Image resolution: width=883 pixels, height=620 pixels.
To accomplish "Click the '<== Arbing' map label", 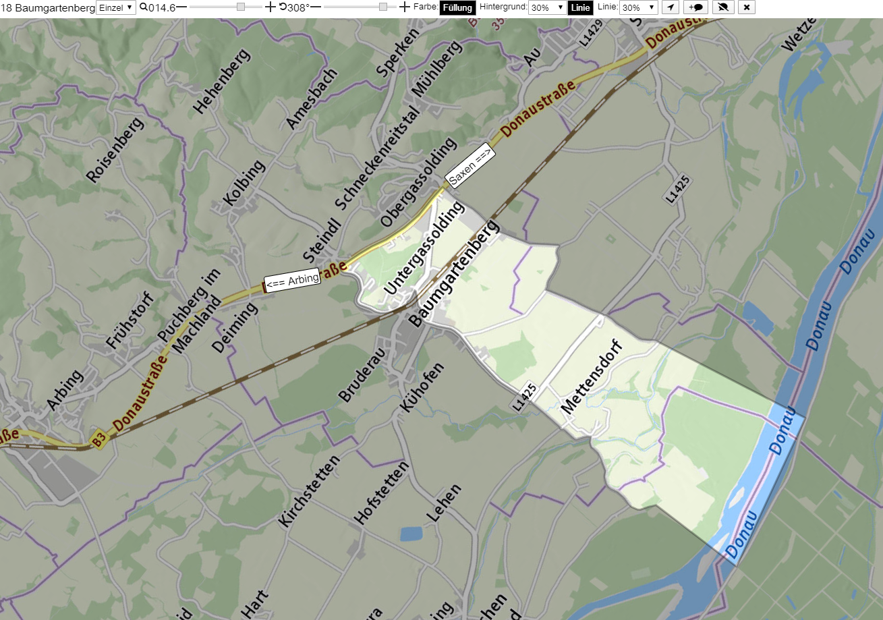I will [x=292, y=280].
